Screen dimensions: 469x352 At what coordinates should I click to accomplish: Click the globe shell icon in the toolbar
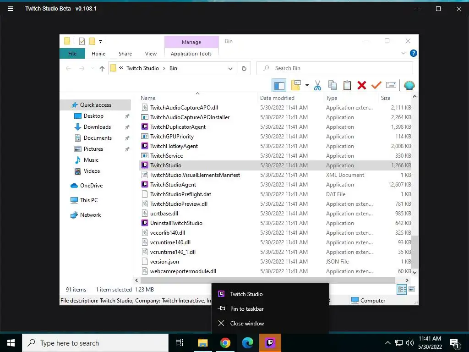(409, 86)
